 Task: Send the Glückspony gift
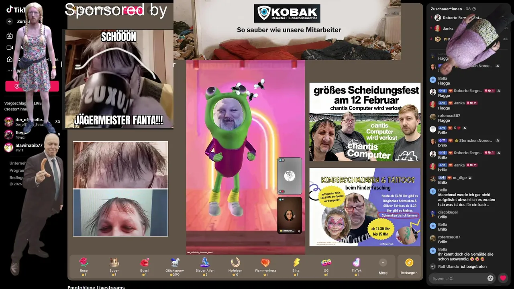pos(175,267)
